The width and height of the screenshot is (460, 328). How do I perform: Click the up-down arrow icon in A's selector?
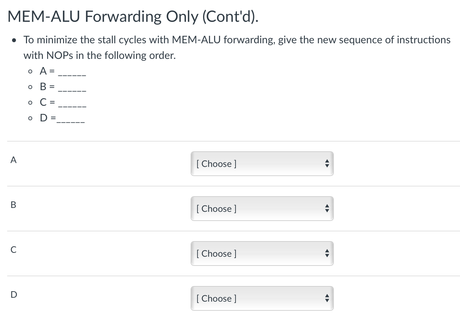point(327,164)
